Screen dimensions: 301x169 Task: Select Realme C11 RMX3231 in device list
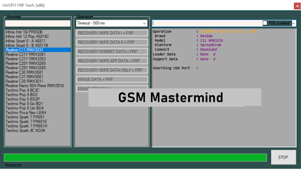pos(38,50)
